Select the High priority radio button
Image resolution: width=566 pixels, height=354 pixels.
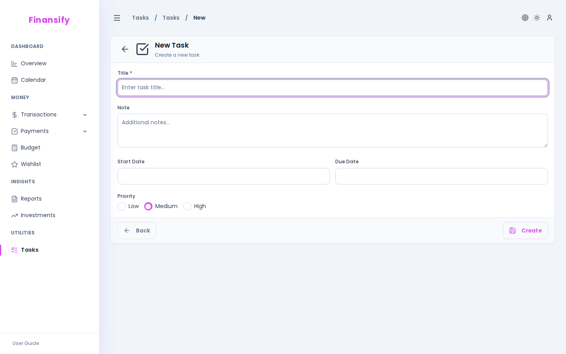pyautogui.click(x=187, y=206)
